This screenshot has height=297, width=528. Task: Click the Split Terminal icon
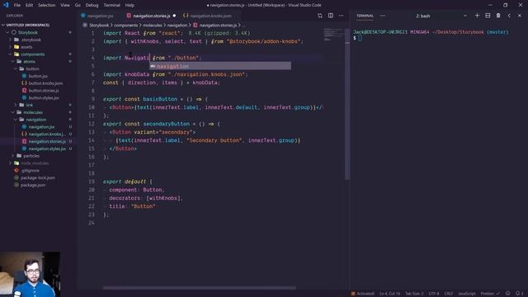[x=488, y=16]
